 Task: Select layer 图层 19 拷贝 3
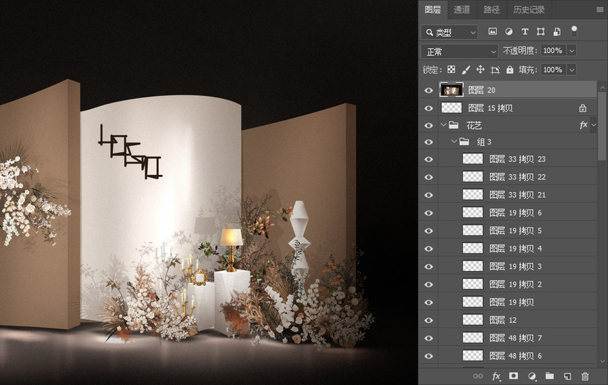click(x=517, y=266)
